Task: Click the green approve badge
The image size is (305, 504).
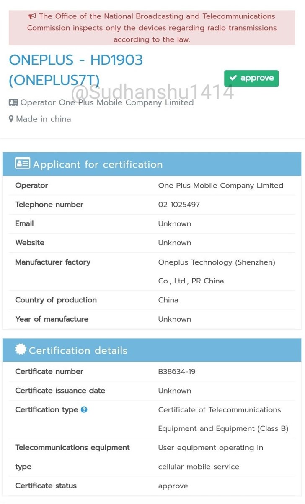Action: pyautogui.click(x=251, y=78)
